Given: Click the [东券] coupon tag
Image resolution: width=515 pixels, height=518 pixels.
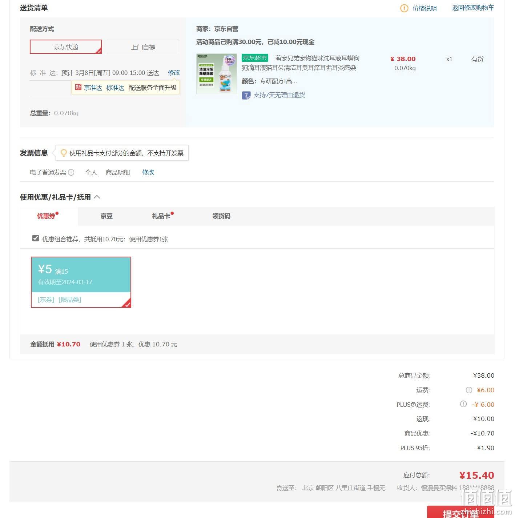Looking at the screenshot, I should (x=46, y=300).
